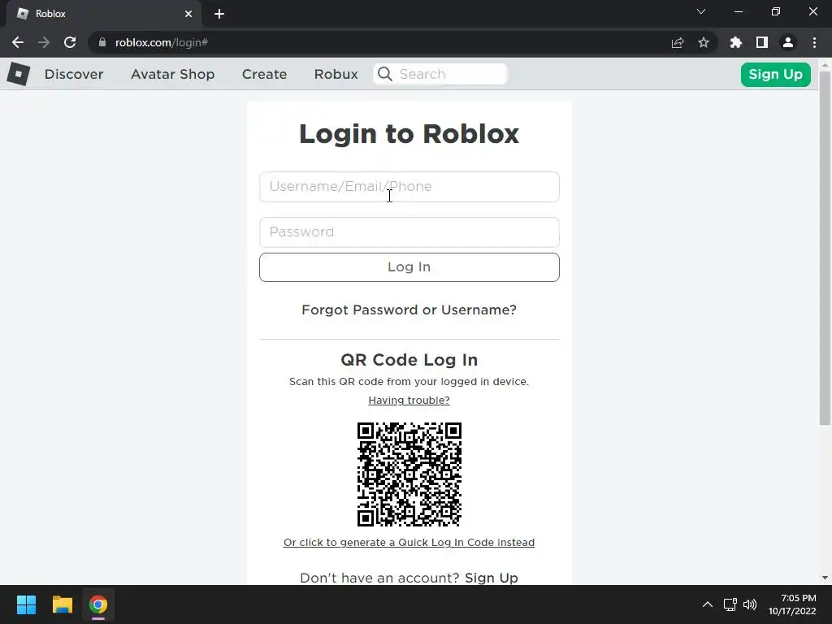The height and width of the screenshot is (624, 832).
Task: Click the Roblox Search box
Action: point(440,74)
